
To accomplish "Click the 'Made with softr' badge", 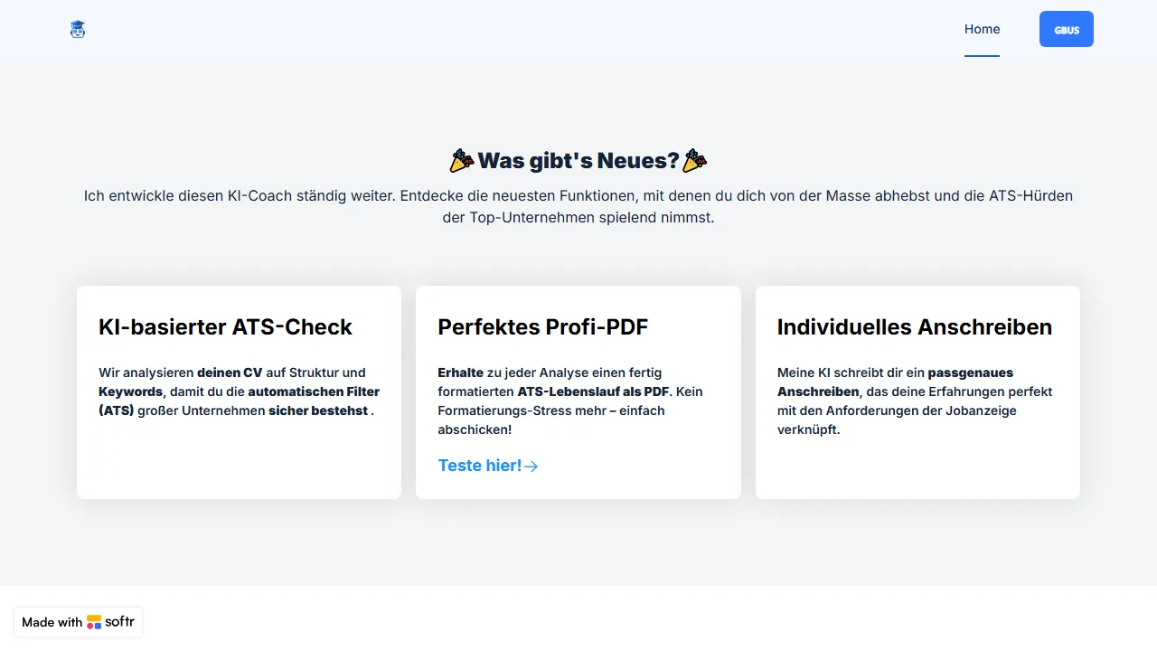I will coord(79,622).
